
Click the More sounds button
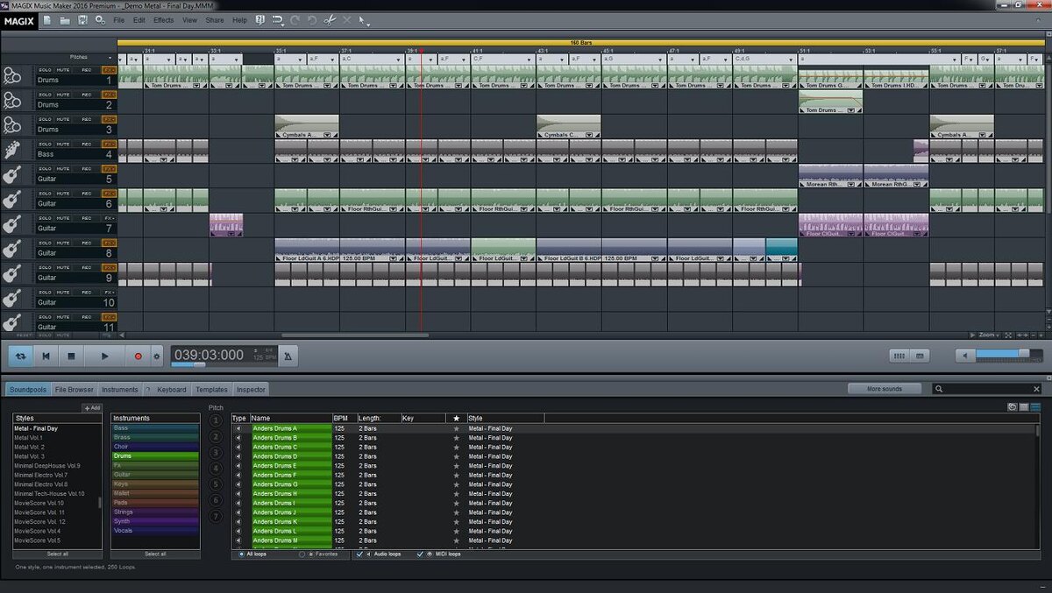tap(884, 389)
